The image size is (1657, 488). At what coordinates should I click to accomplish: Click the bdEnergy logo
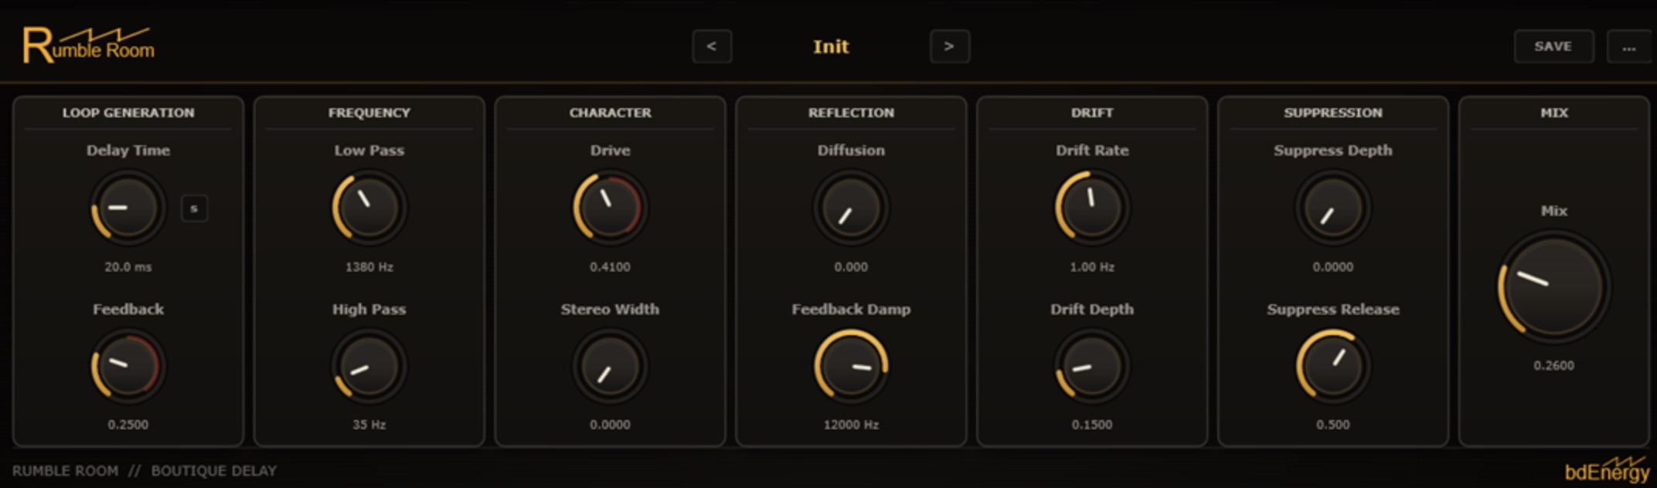(1607, 469)
